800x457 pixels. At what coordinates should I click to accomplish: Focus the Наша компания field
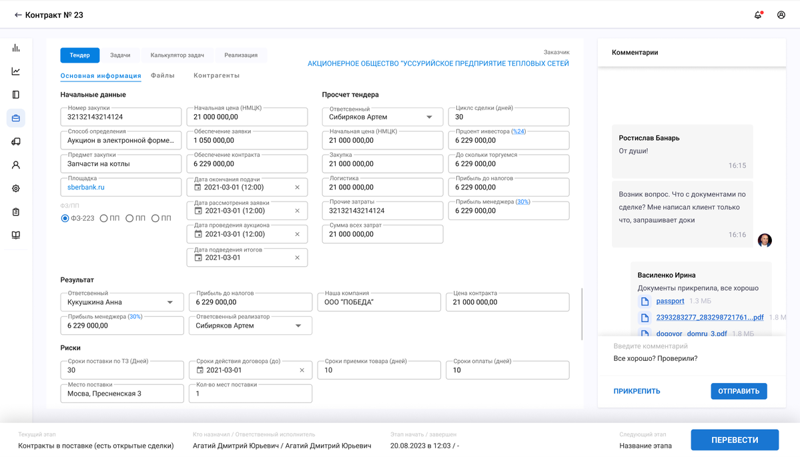tap(379, 302)
